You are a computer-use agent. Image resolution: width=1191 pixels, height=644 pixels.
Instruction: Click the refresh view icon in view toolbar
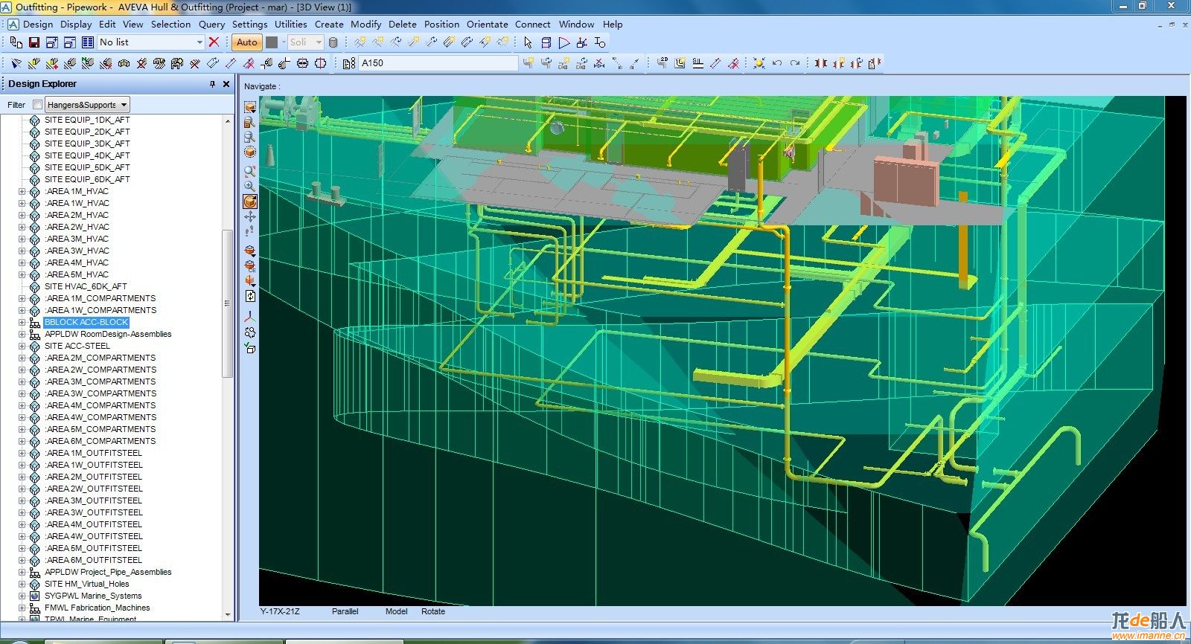[250, 296]
